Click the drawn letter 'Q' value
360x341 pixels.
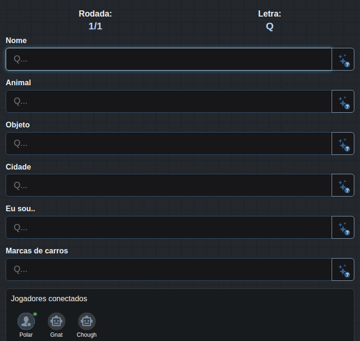(x=270, y=27)
